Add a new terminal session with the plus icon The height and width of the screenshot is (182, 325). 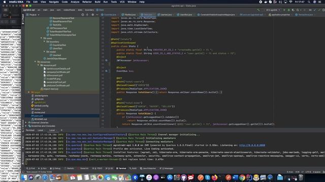[61, 130]
